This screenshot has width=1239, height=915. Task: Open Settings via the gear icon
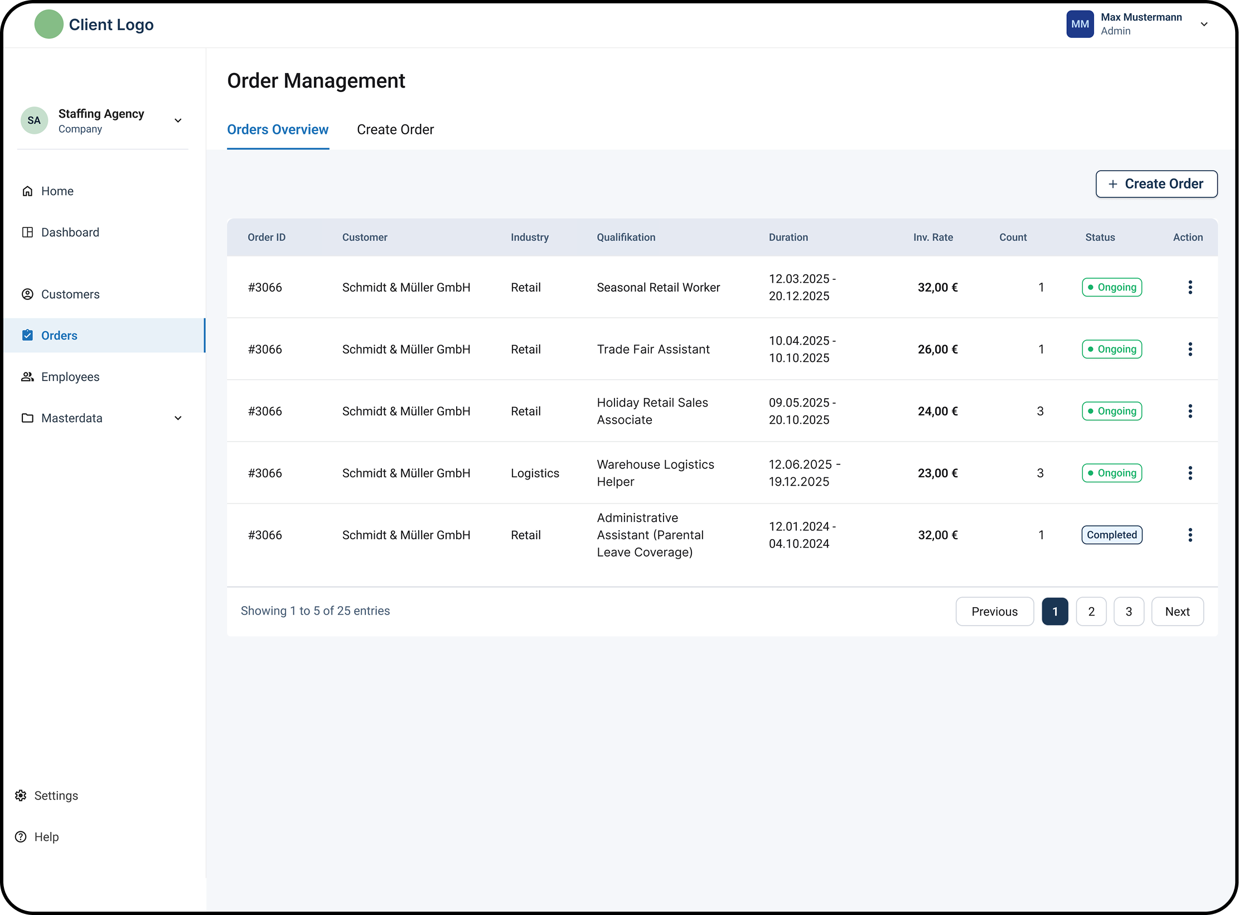(21, 796)
